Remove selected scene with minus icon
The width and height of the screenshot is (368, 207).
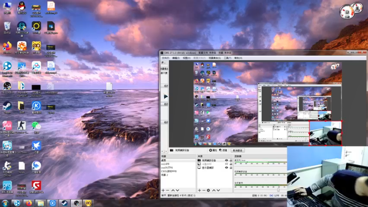[167, 190]
